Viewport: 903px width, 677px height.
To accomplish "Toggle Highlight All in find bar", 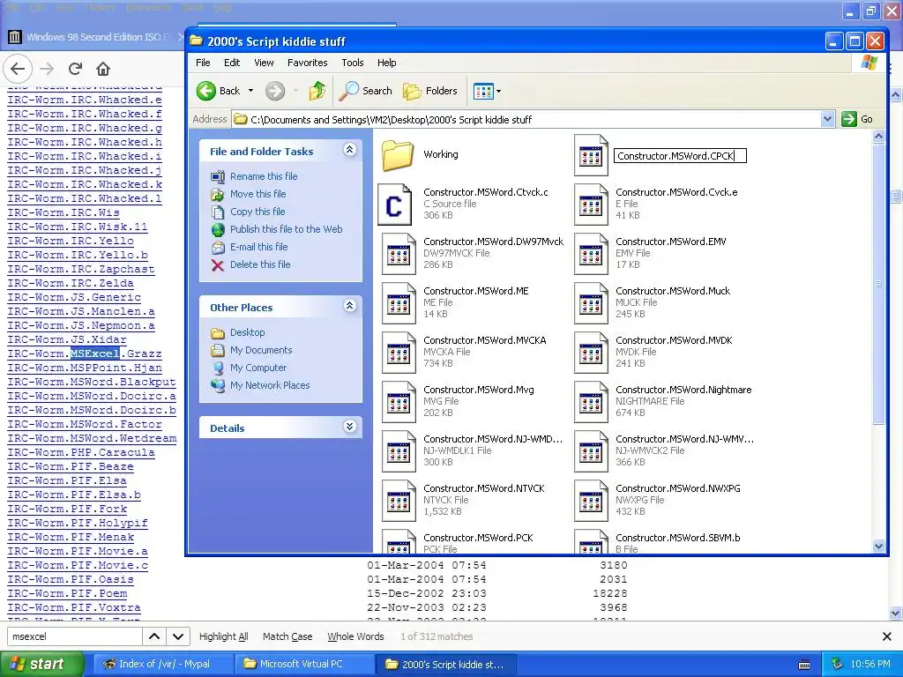I will 223,636.
